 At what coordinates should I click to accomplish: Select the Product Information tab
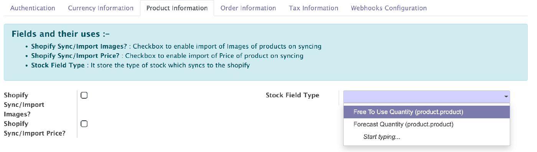tap(177, 8)
